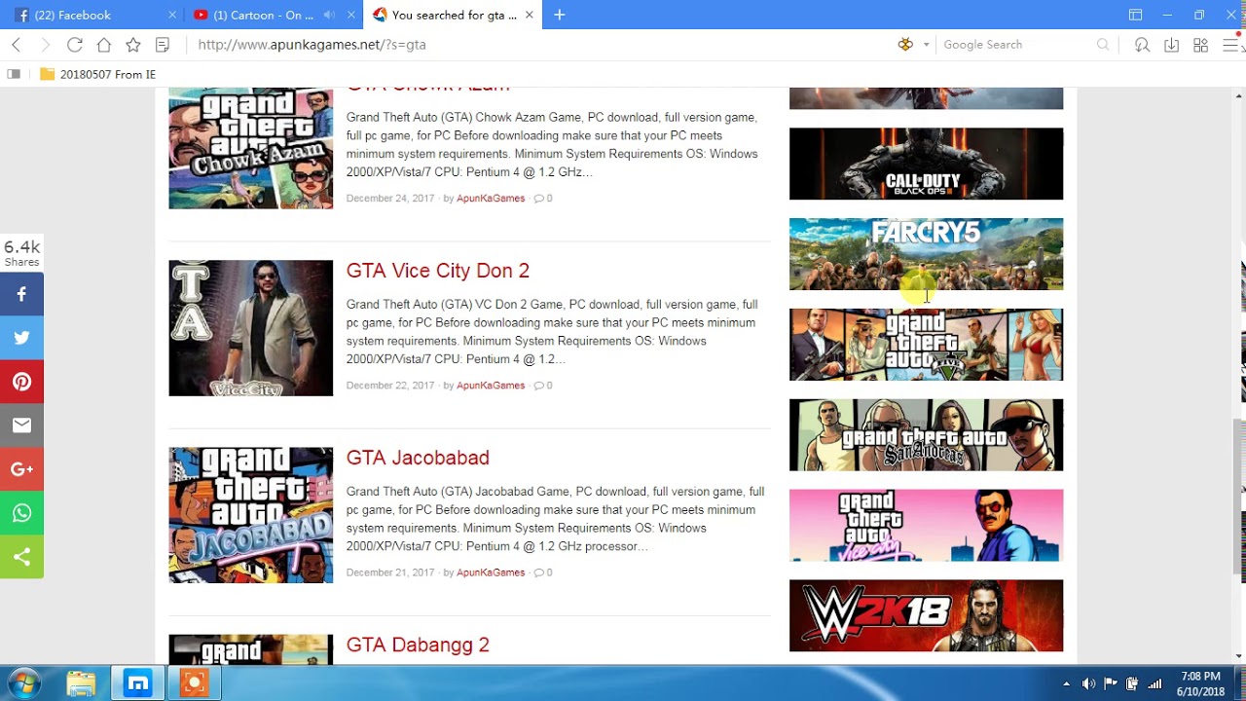Mute the Cartoon tab's speaker icon
The height and width of the screenshot is (701, 1246).
click(x=329, y=15)
